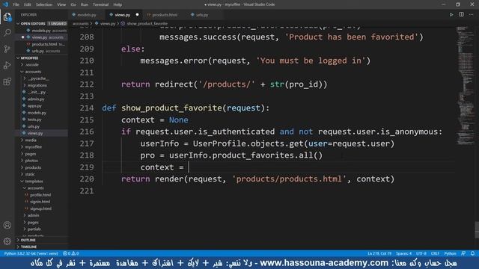479x269 pixels.
Task: Open signin.html in templates accounts
Action: point(42,202)
